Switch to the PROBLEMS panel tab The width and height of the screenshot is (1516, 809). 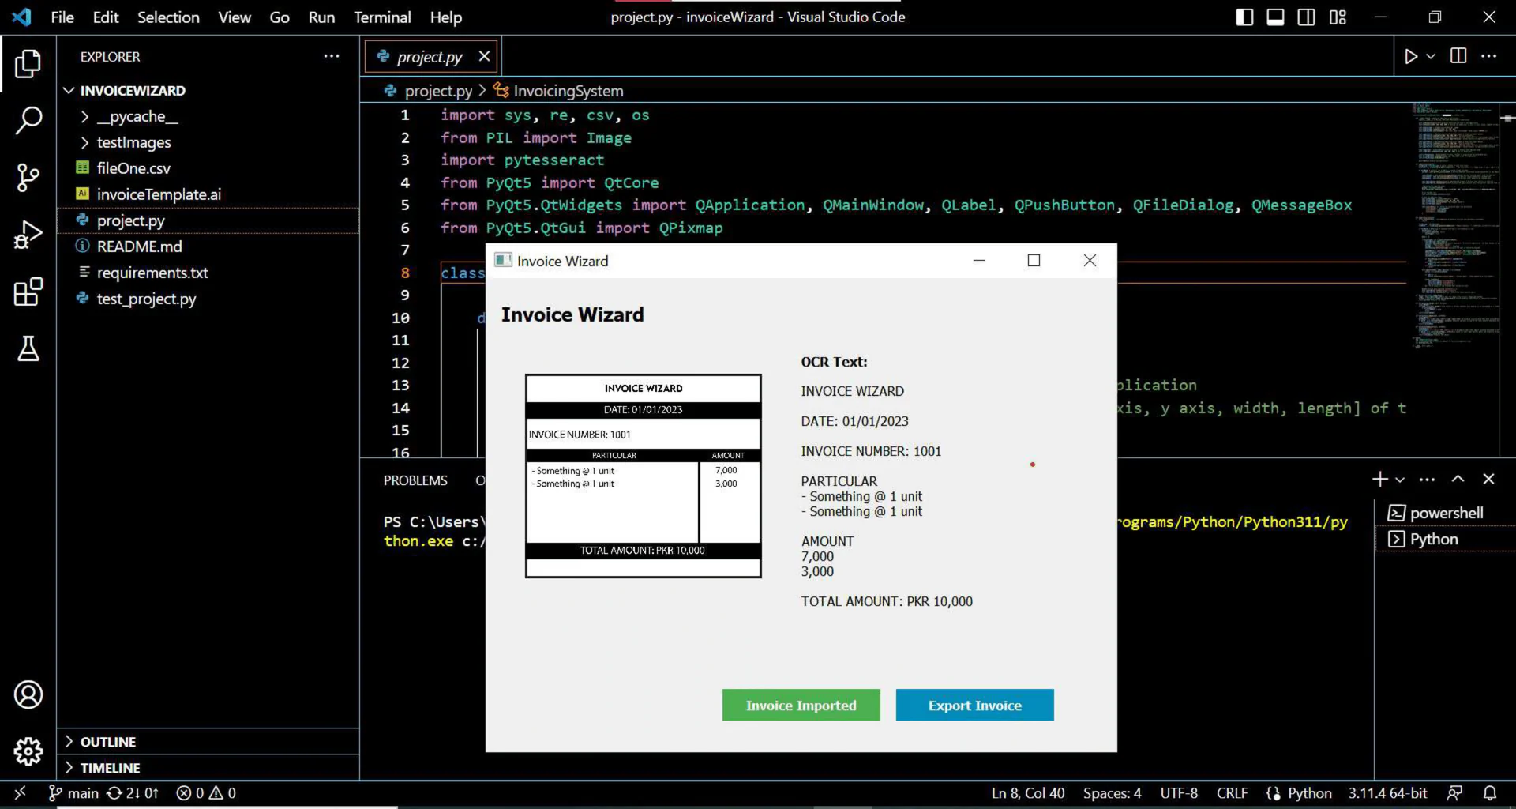click(x=415, y=480)
